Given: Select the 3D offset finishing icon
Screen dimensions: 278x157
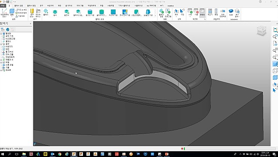Looking at the screenshot, I should point(148,12).
